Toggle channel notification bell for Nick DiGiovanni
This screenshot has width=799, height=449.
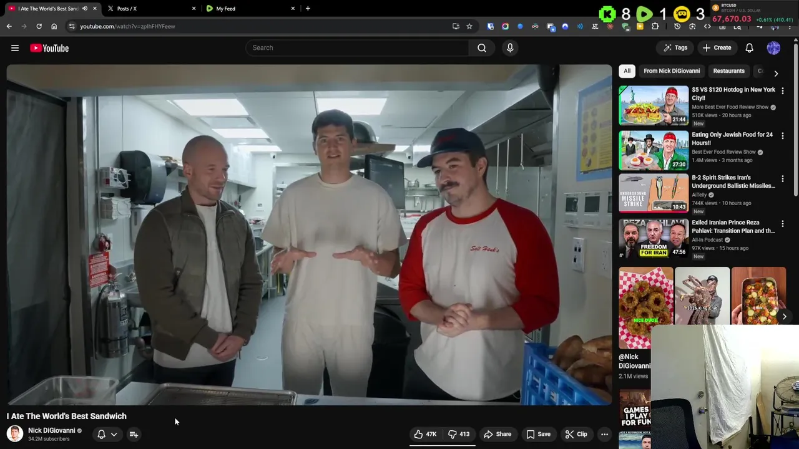(101, 434)
